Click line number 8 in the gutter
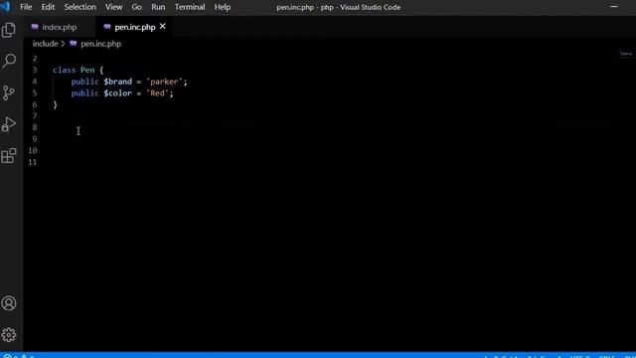This screenshot has width=636, height=358. pos(35,127)
